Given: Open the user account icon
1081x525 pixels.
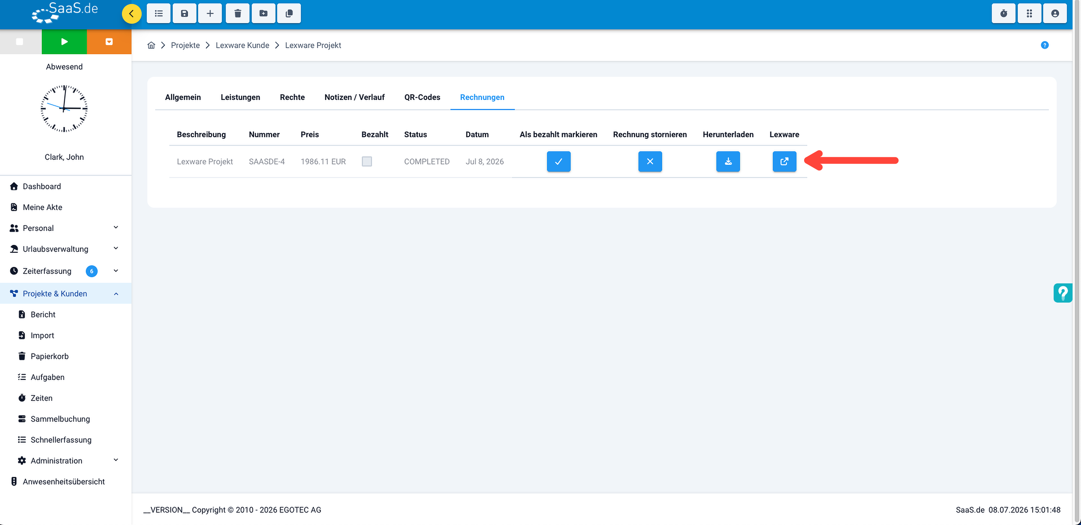Looking at the screenshot, I should [1055, 14].
